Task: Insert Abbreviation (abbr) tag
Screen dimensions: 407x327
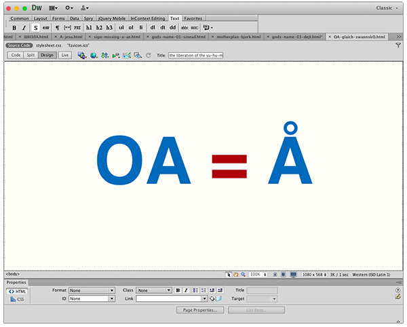Action: point(185,28)
